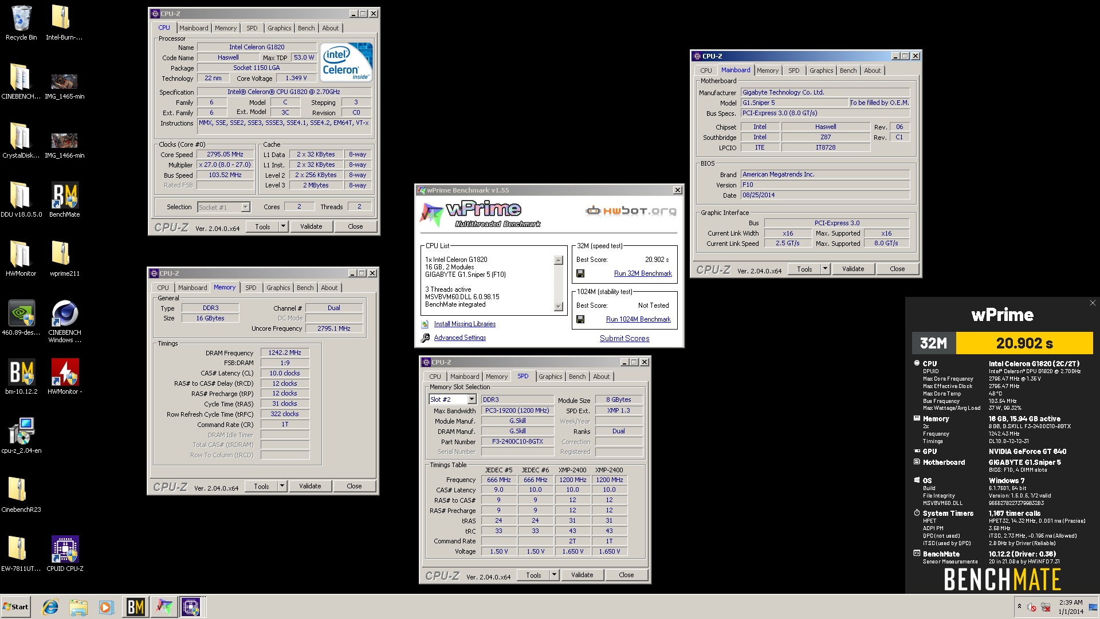Open the wprime211 folder icon

pyautogui.click(x=64, y=259)
